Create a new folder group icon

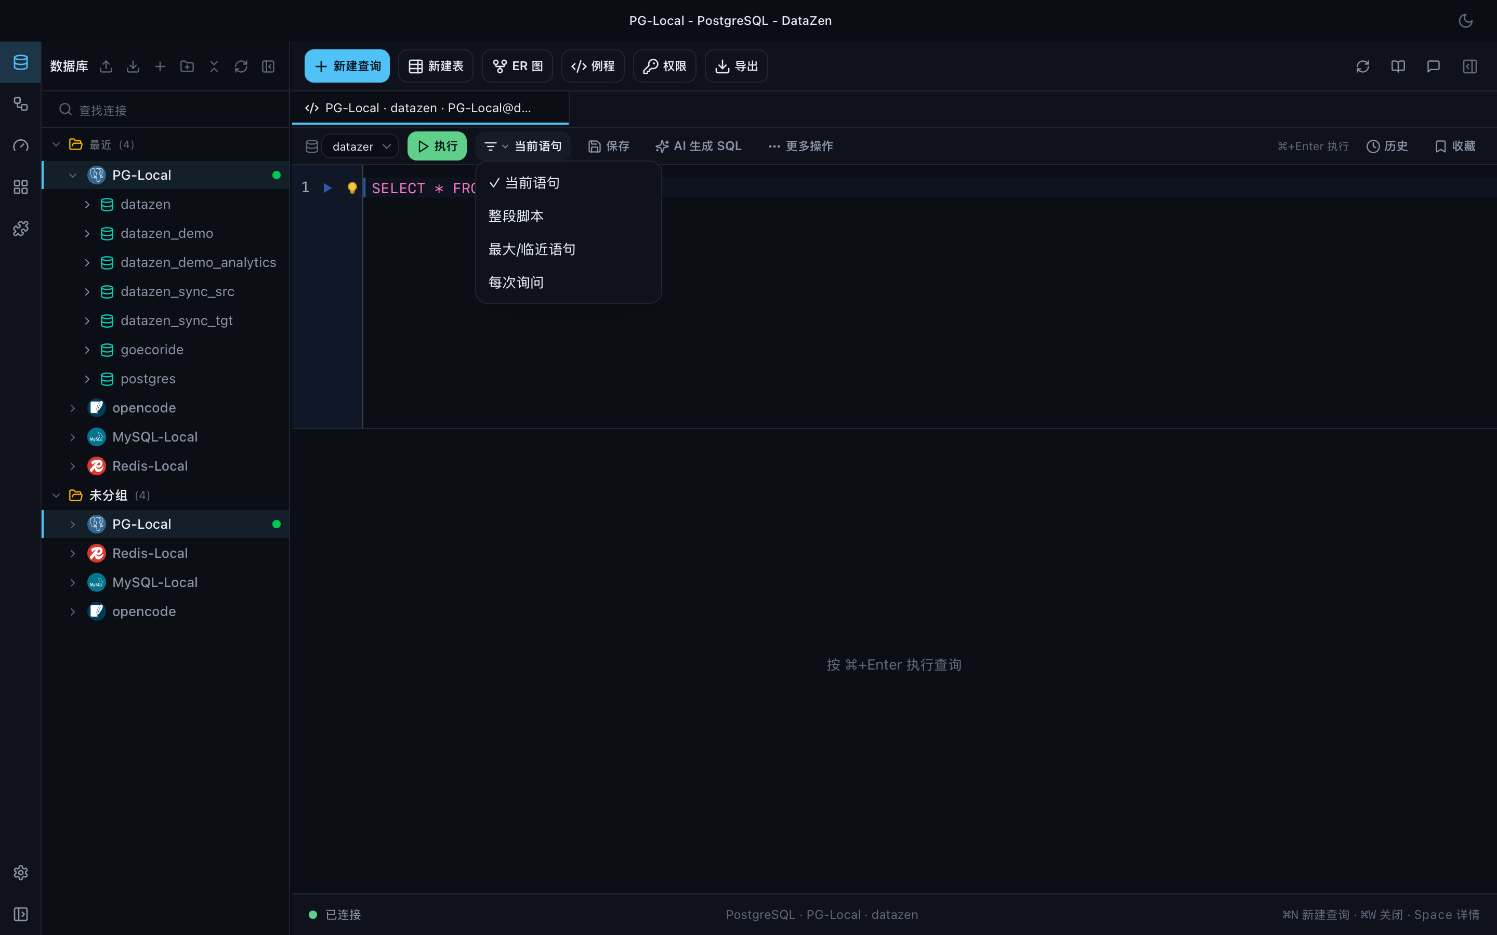coord(187,66)
